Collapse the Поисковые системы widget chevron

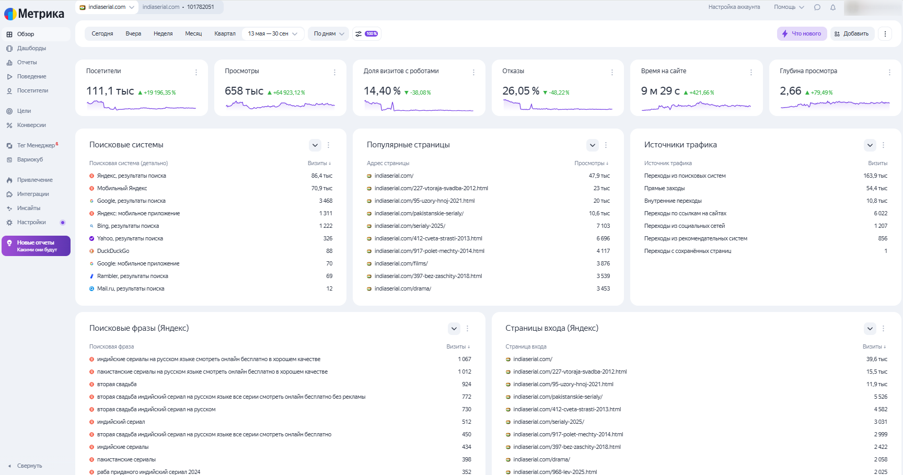click(315, 145)
